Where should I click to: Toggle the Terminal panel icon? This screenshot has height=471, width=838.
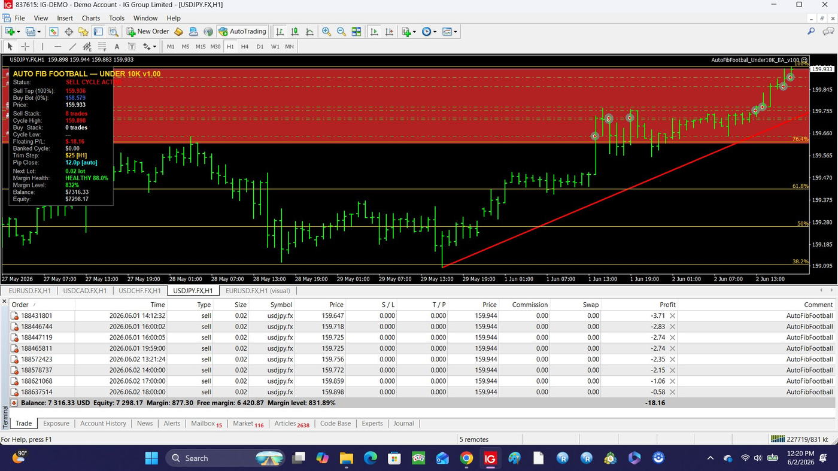click(98, 31)
